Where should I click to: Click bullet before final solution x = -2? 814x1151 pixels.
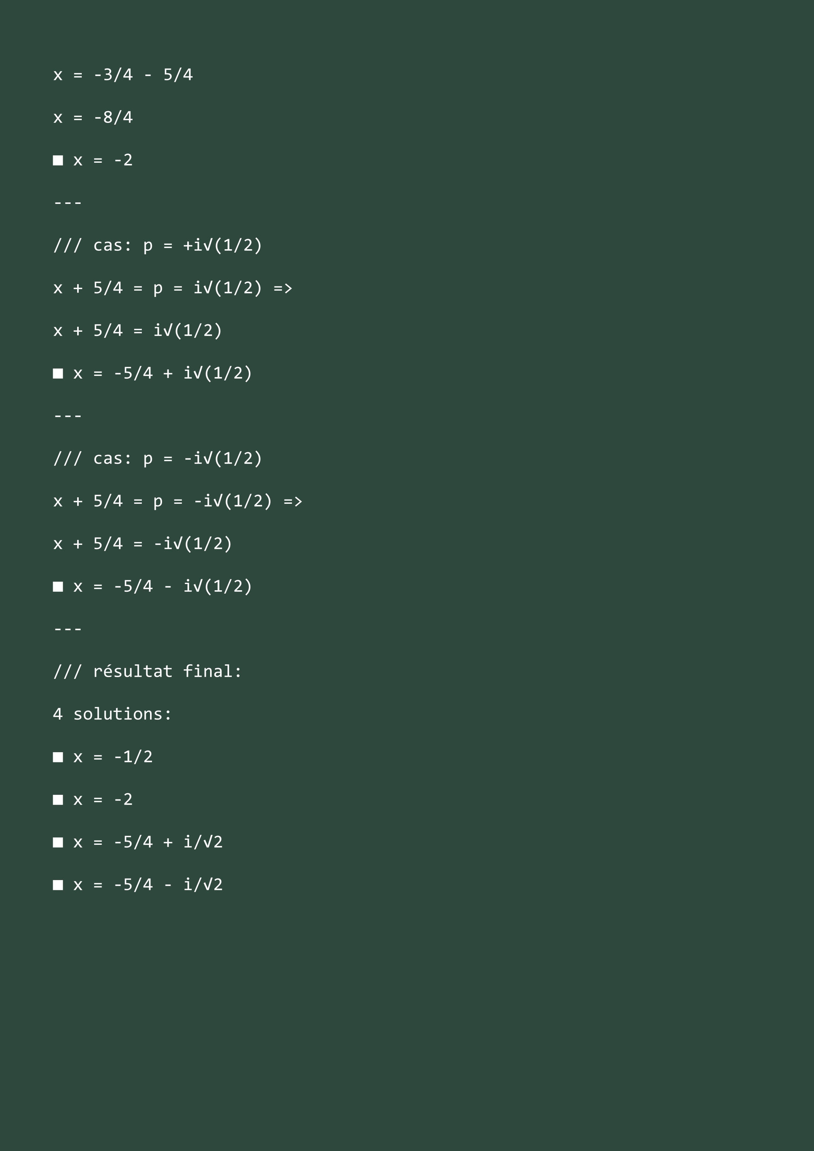pos(58,799)
